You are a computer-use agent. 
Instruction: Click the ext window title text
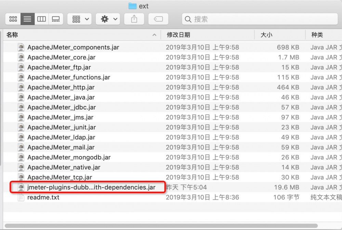144,6
